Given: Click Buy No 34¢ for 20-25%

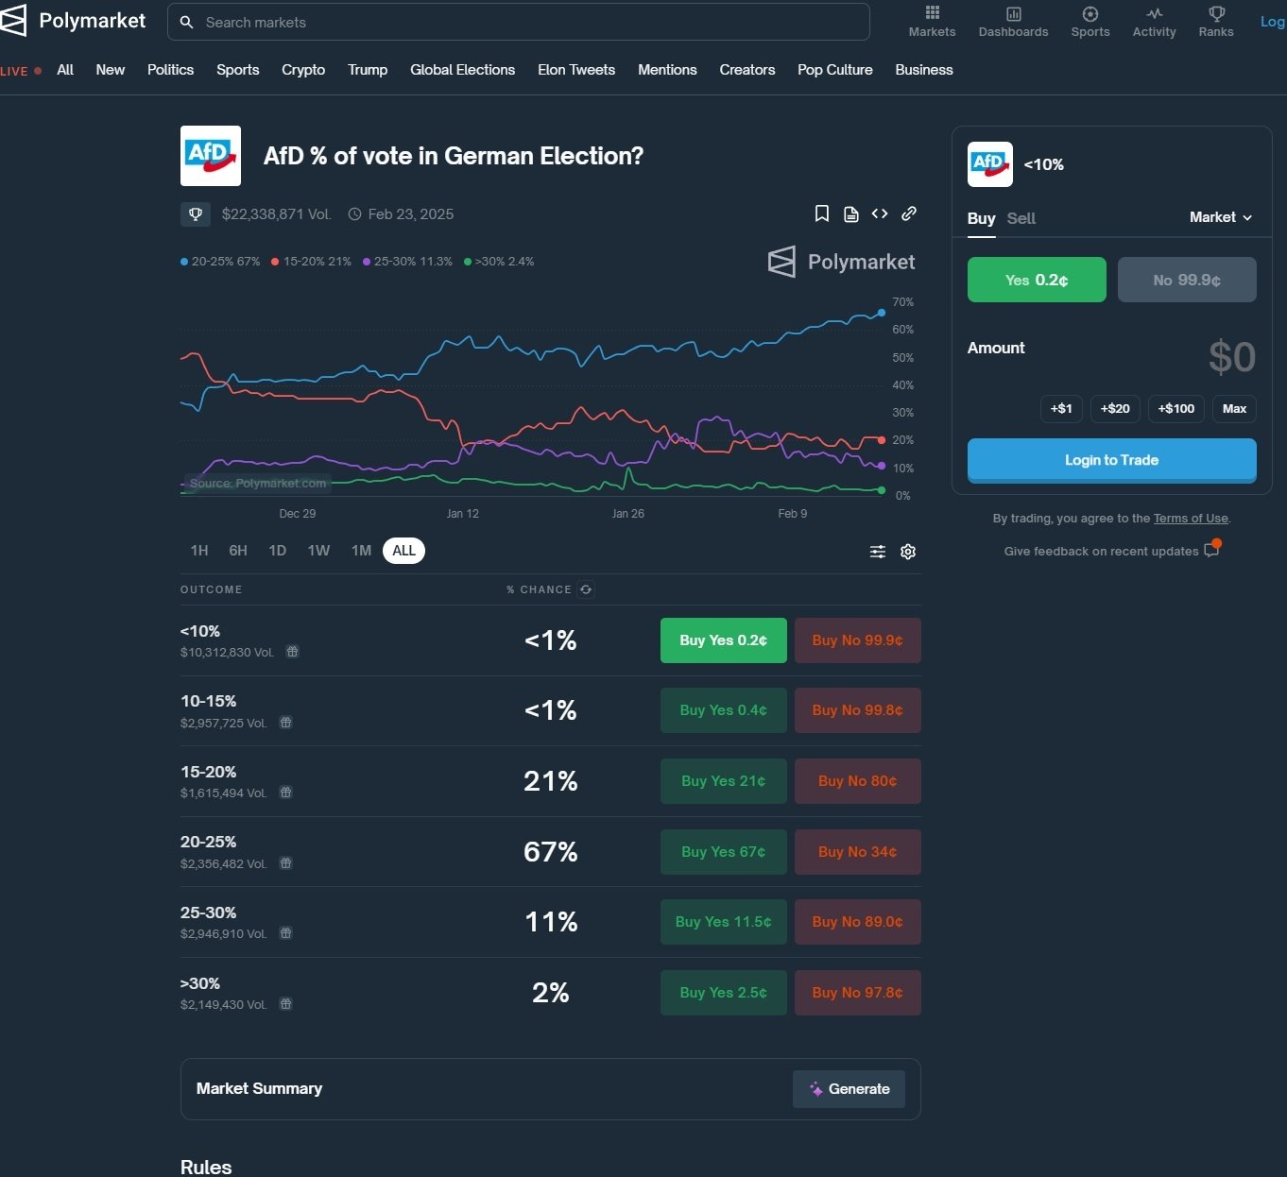Looking at the screenshot, I should [858, 852].
